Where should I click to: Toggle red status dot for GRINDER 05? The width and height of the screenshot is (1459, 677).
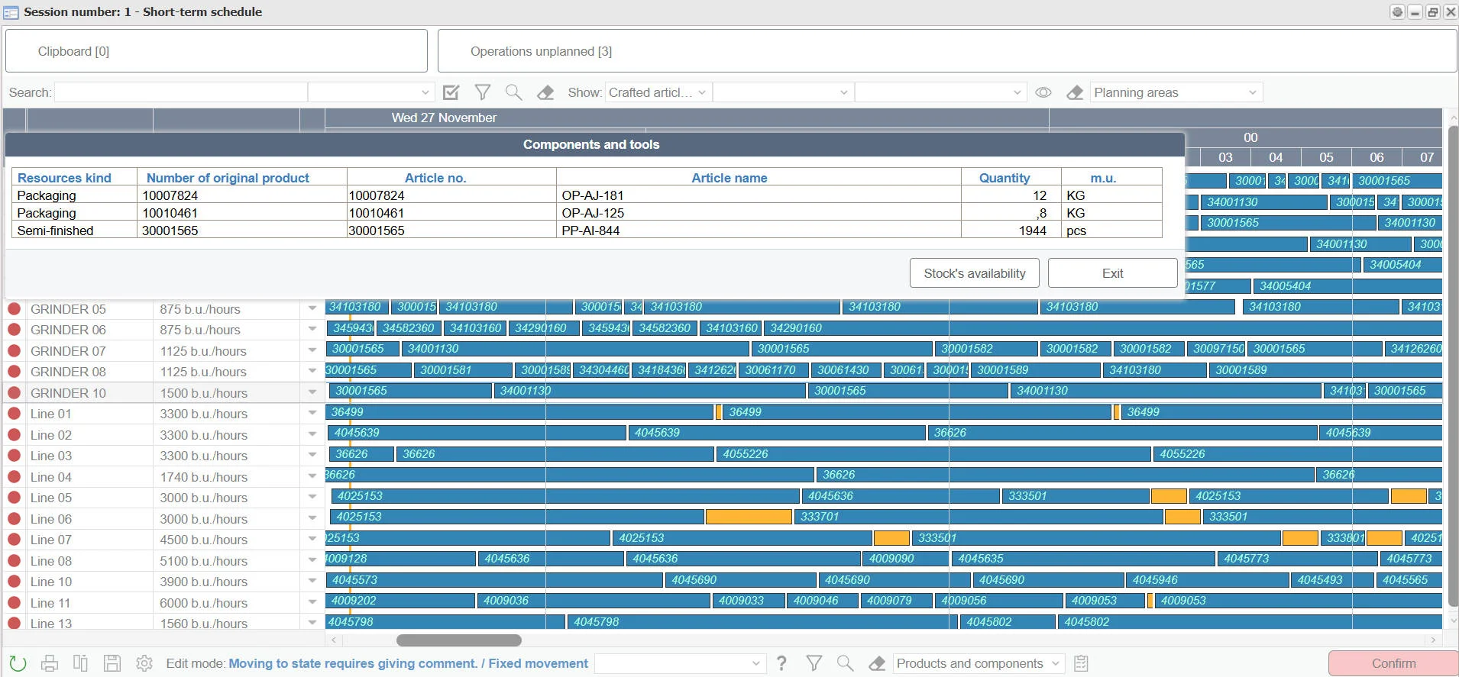(x=14, y=309)
